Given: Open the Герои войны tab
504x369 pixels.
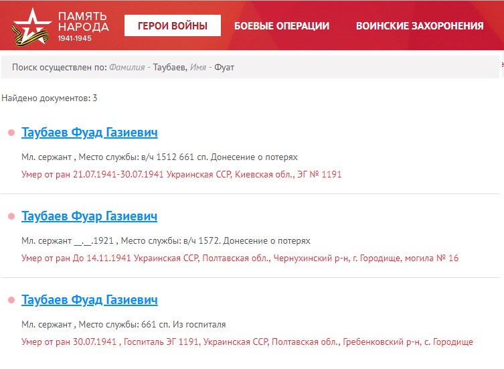Looking at the screenshot, I should coord(172,26).
